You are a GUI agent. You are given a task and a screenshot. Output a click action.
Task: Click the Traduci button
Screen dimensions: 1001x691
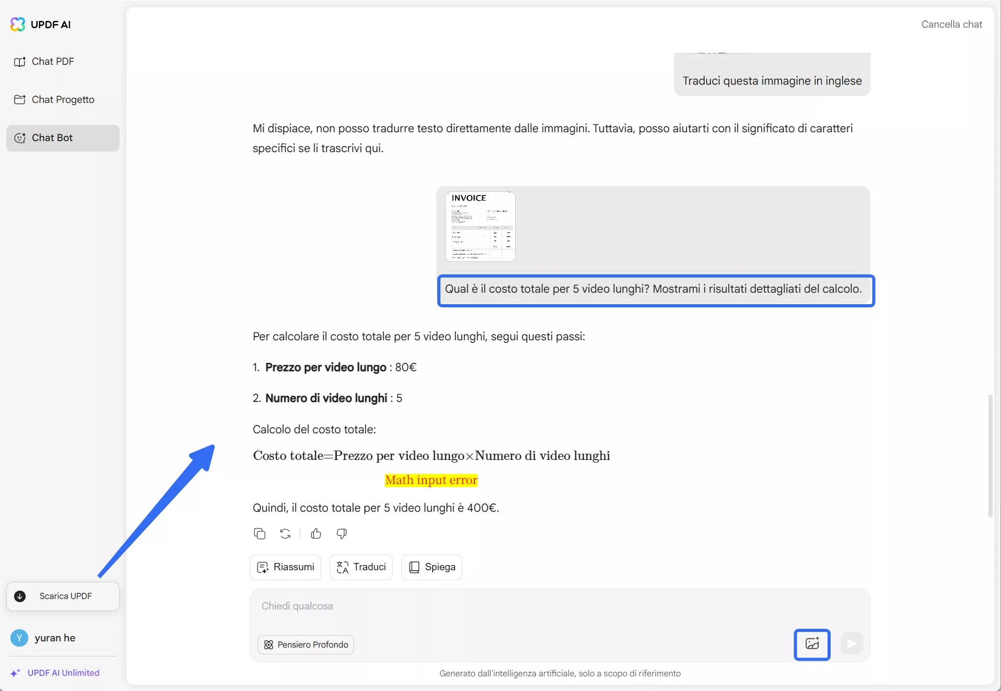click(x=361, y=567)
